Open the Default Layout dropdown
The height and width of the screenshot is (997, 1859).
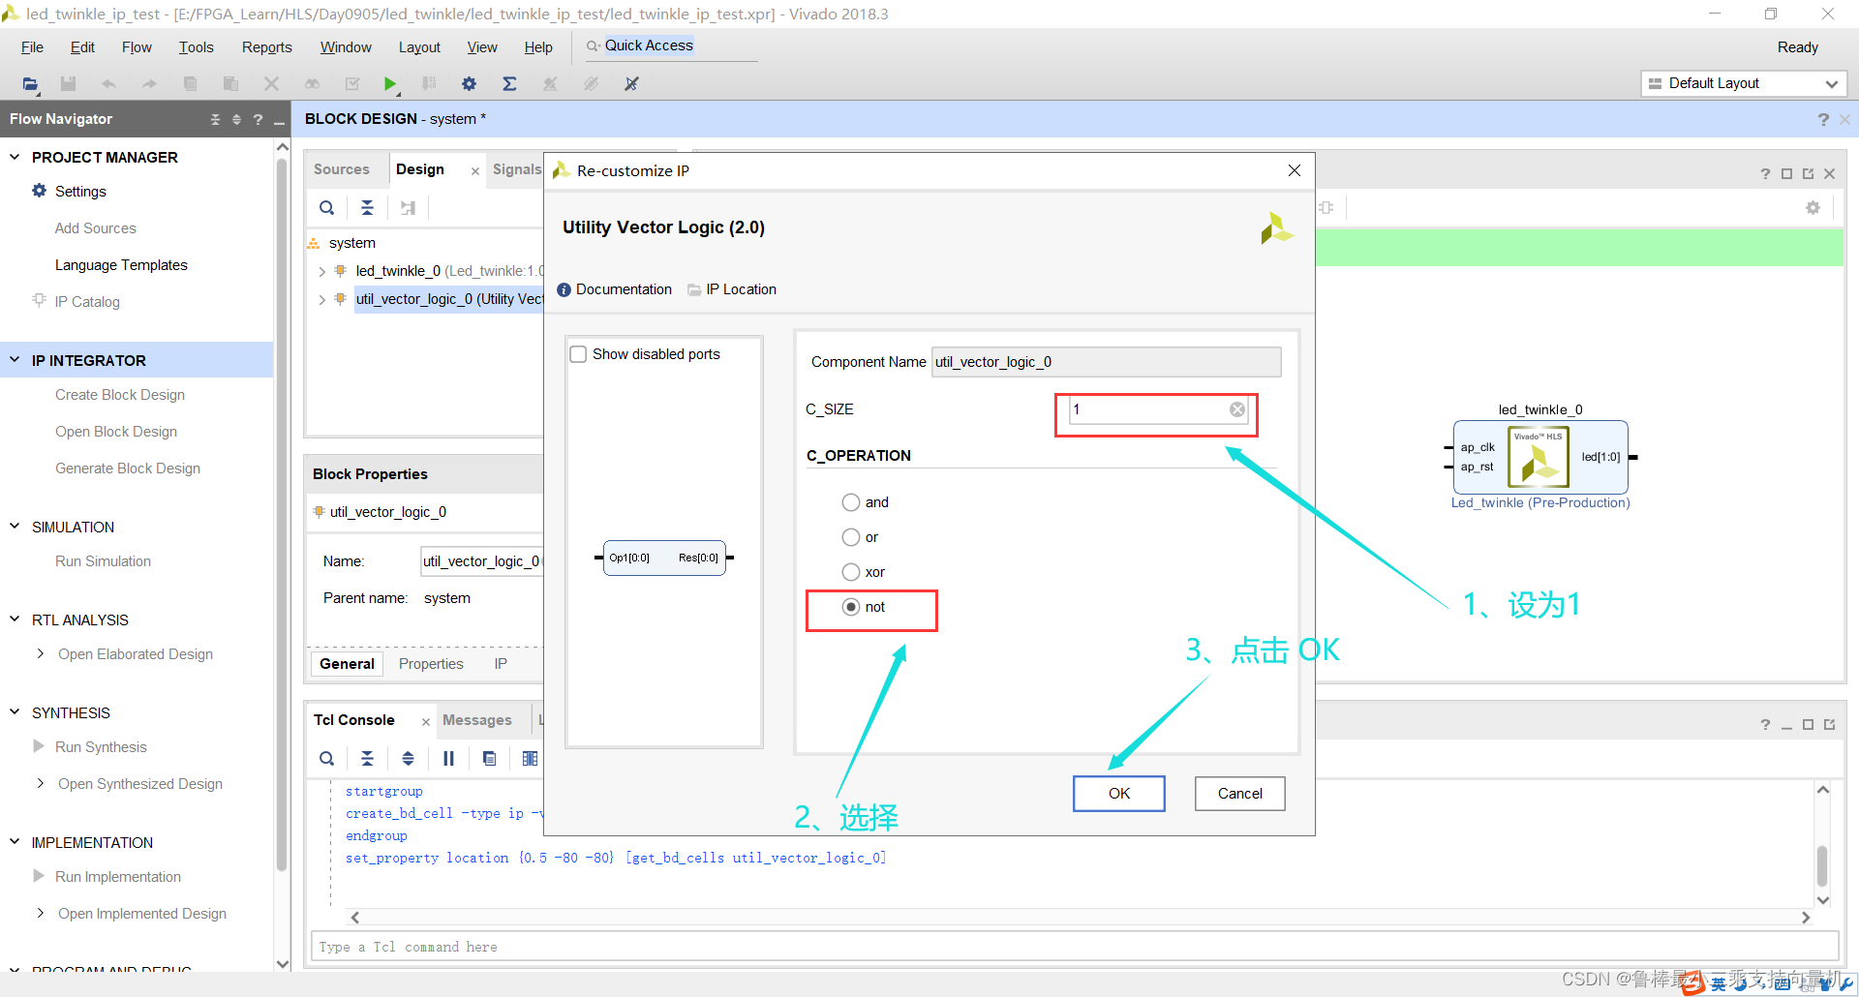click(1744, 84)
